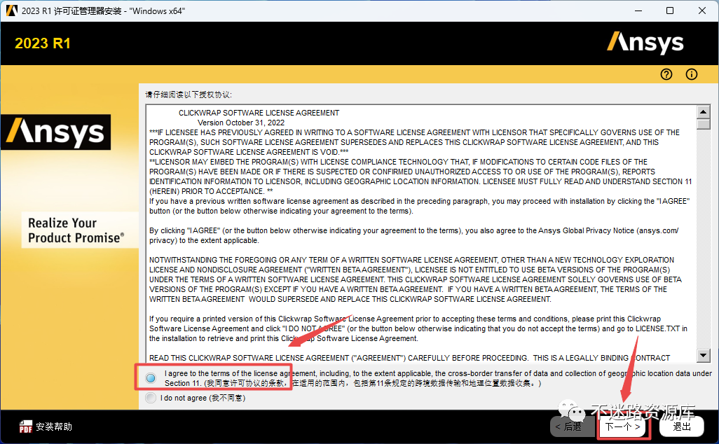Click the Ansys logo in the left panel
Viewport: 719px width, 444px height.
pyautogui.click(x=55, y=132)
